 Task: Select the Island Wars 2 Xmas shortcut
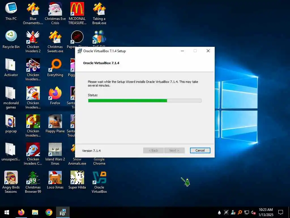click(55, 154)
